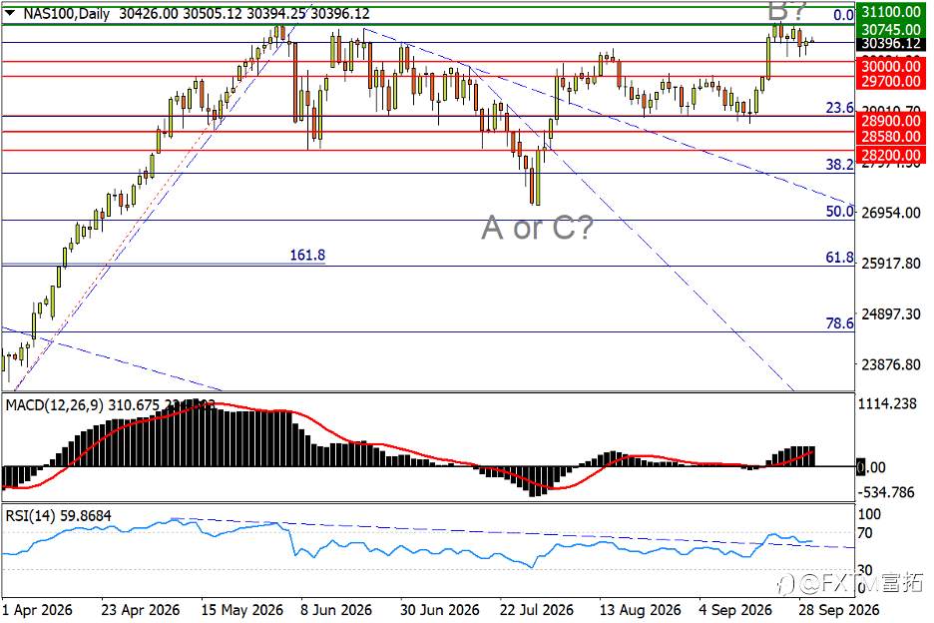Click the 23 Apr 2026 date label
This screenshot has height=623, width=934.
pos(141,610)
